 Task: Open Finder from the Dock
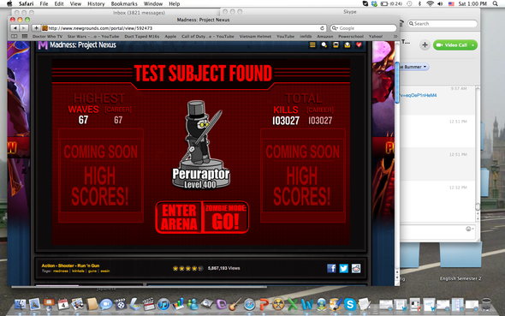point(20,304)
